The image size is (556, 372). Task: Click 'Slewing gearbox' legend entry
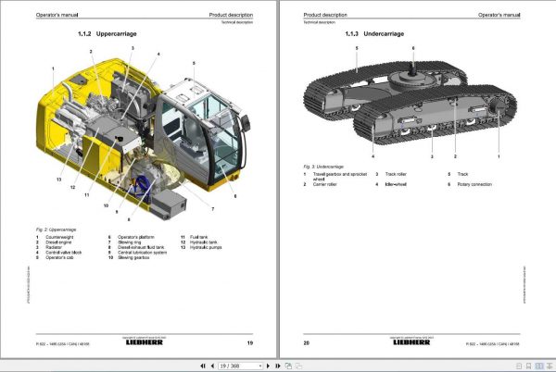[133, 257]
